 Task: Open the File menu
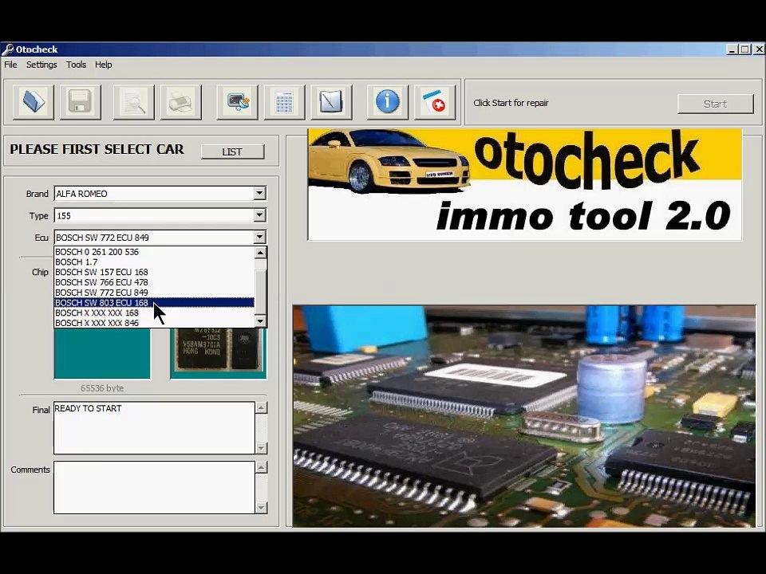point(10,65)
